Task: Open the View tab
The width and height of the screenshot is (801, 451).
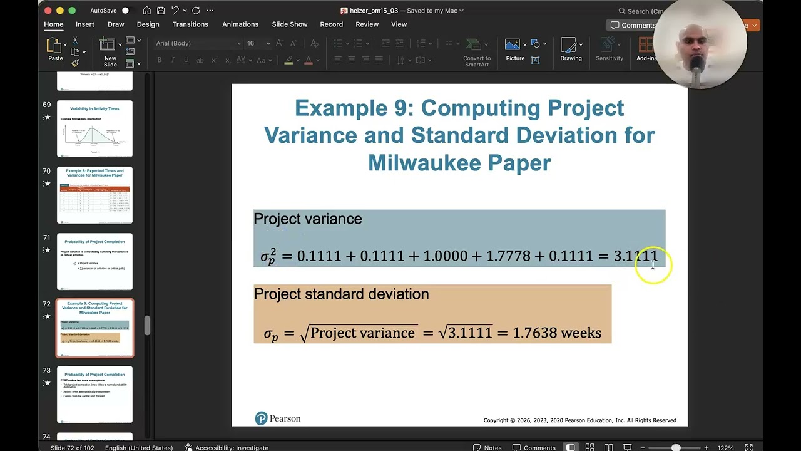Action: (399, 24)
